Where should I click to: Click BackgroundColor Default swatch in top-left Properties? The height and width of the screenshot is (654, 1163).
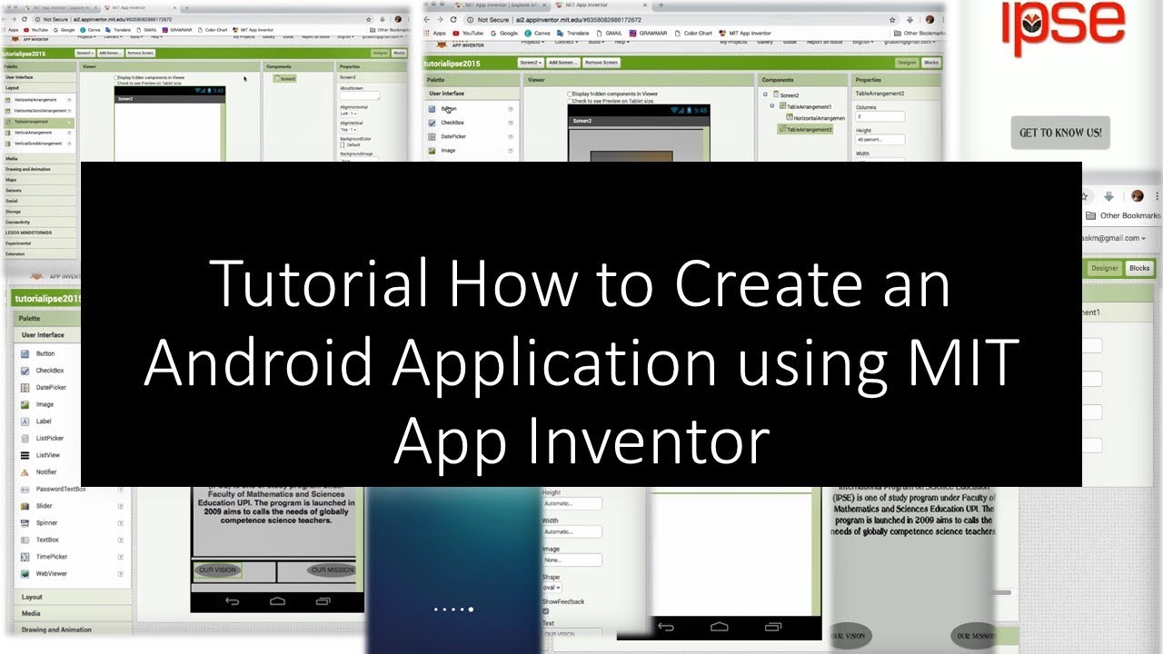point(343,144)
